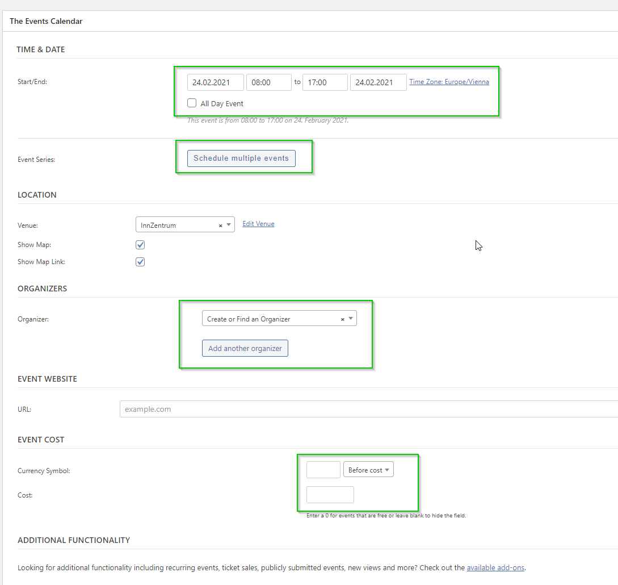Click the end date field
The image size is (618, 585).
pyautogui.click(x=378, y=82)
